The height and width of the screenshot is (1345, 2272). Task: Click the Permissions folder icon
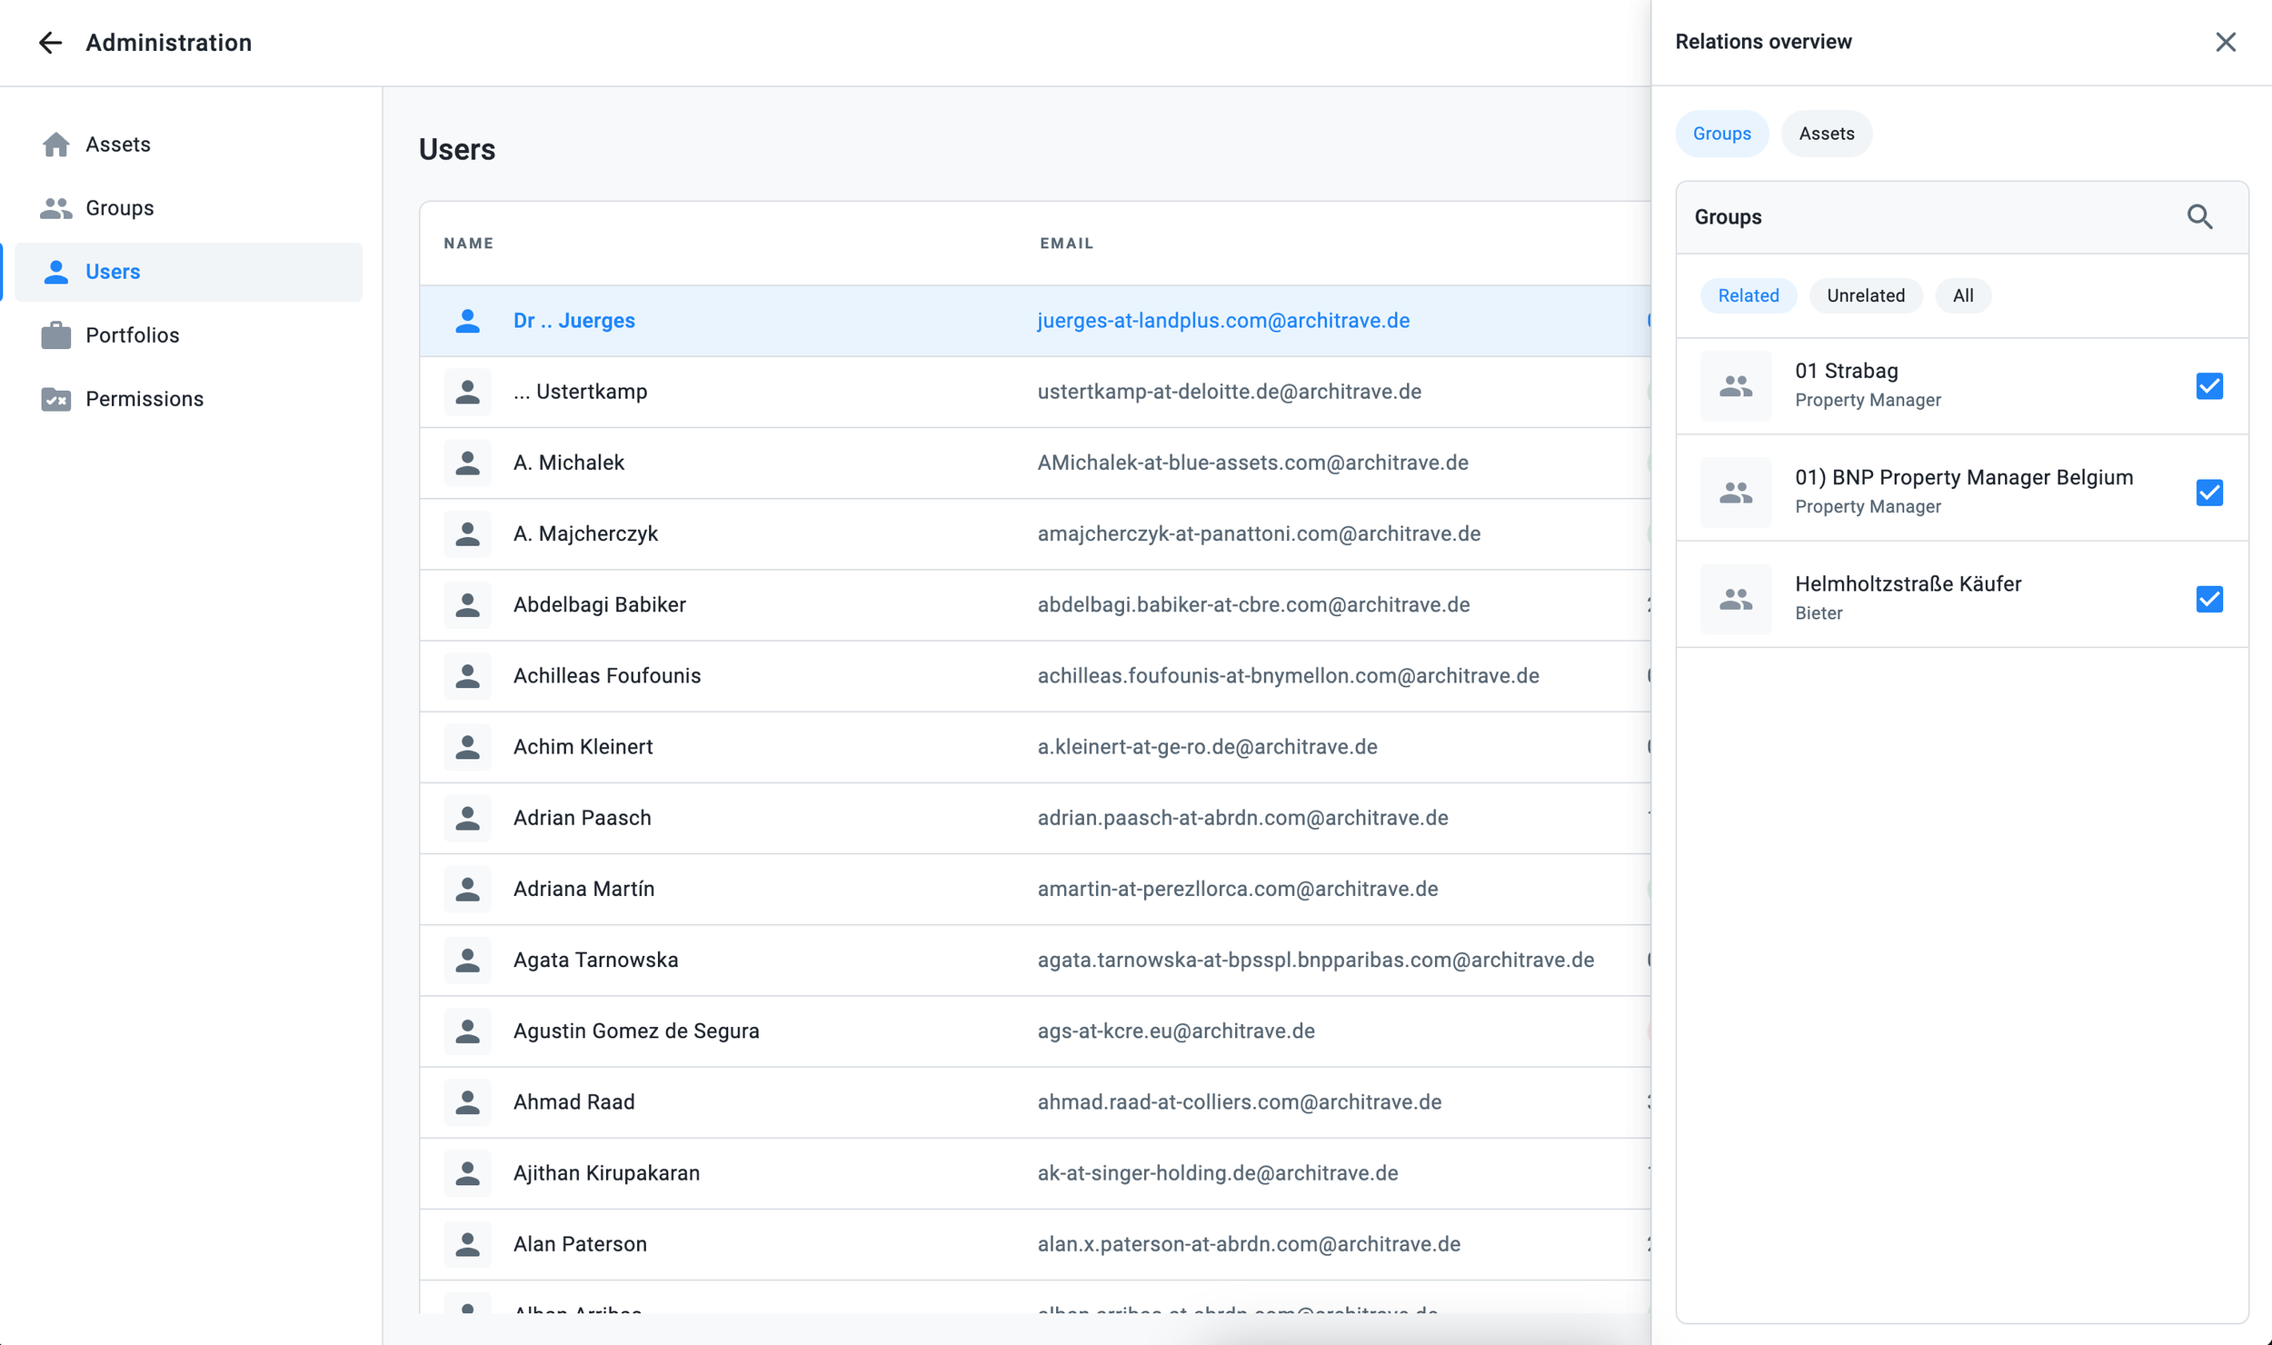pos(55,399)
